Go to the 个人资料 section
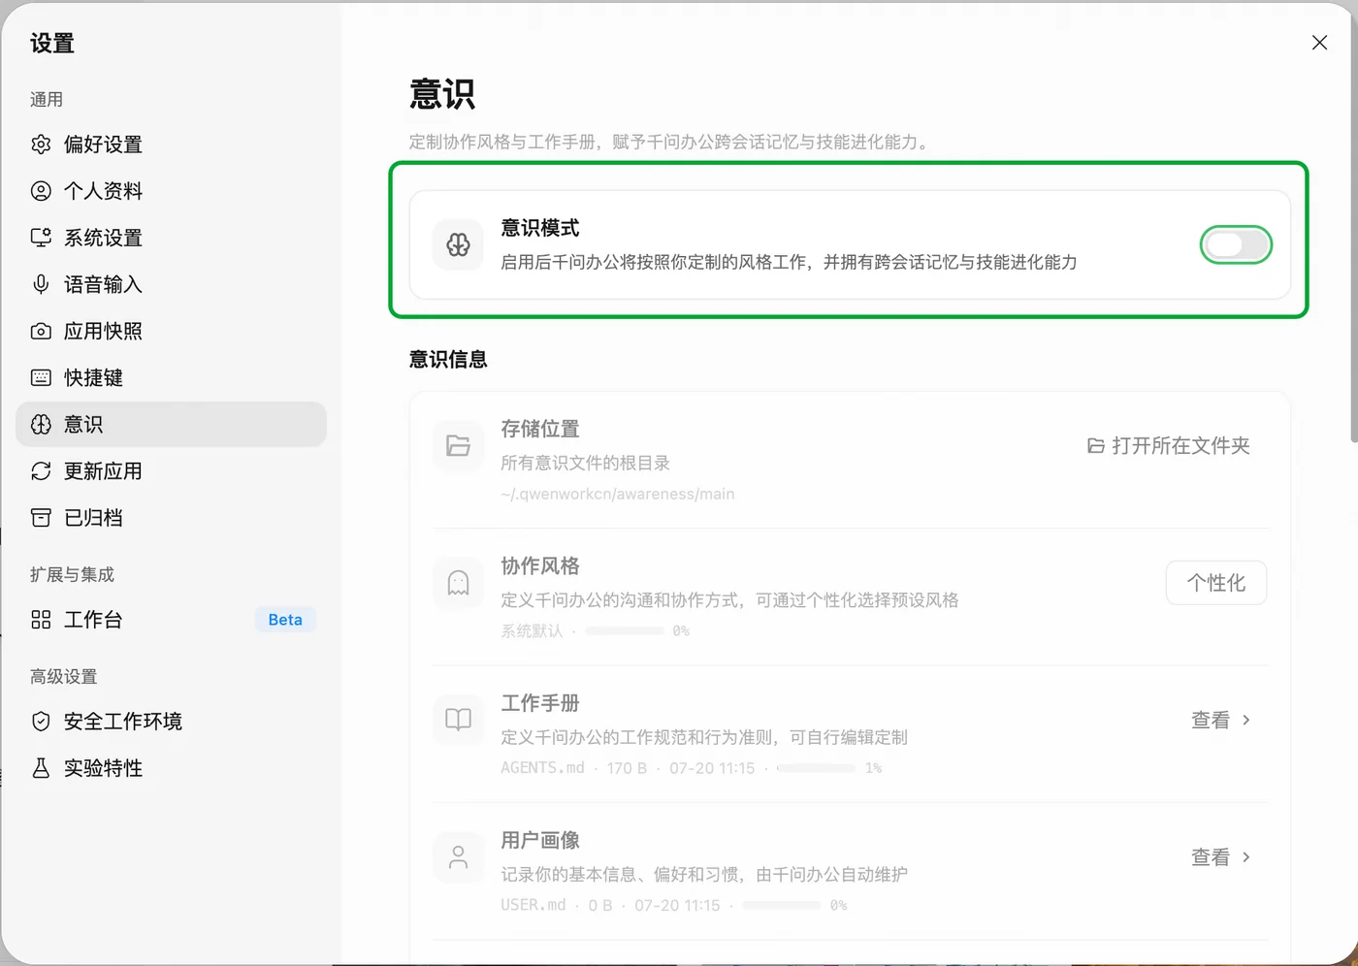 tap(171, 191)
